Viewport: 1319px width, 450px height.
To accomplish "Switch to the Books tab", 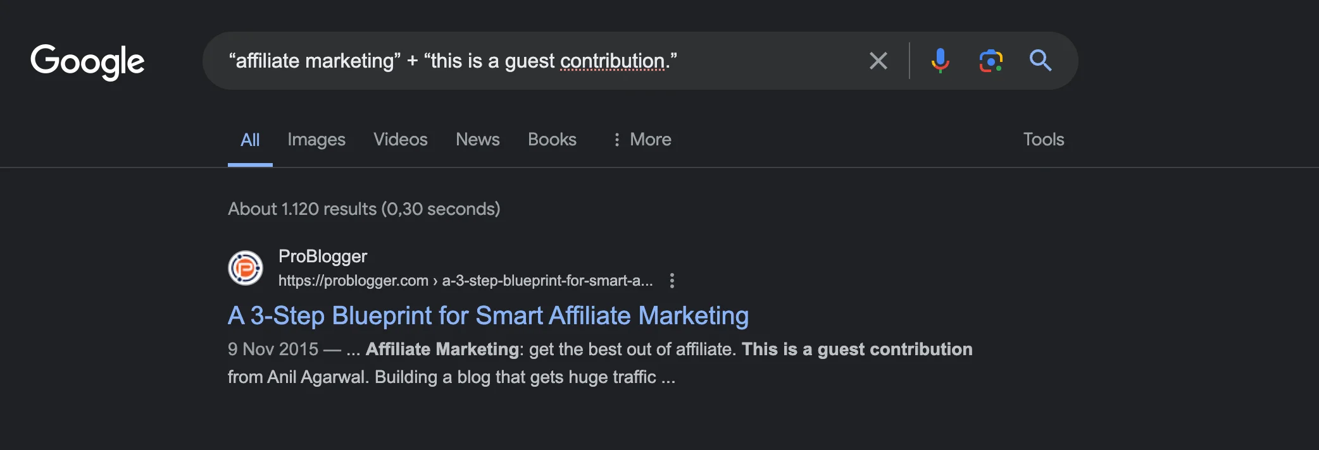I will [x=552, y=140].
